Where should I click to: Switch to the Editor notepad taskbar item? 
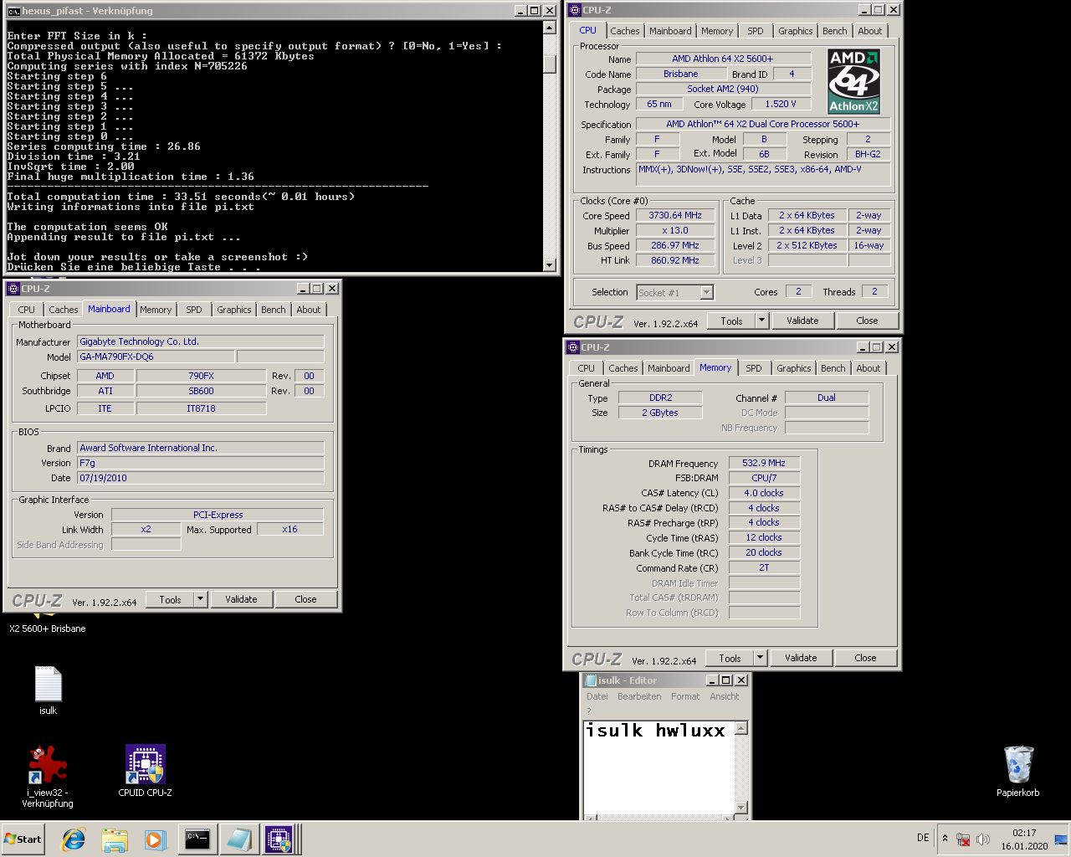[x=238, y=839]
